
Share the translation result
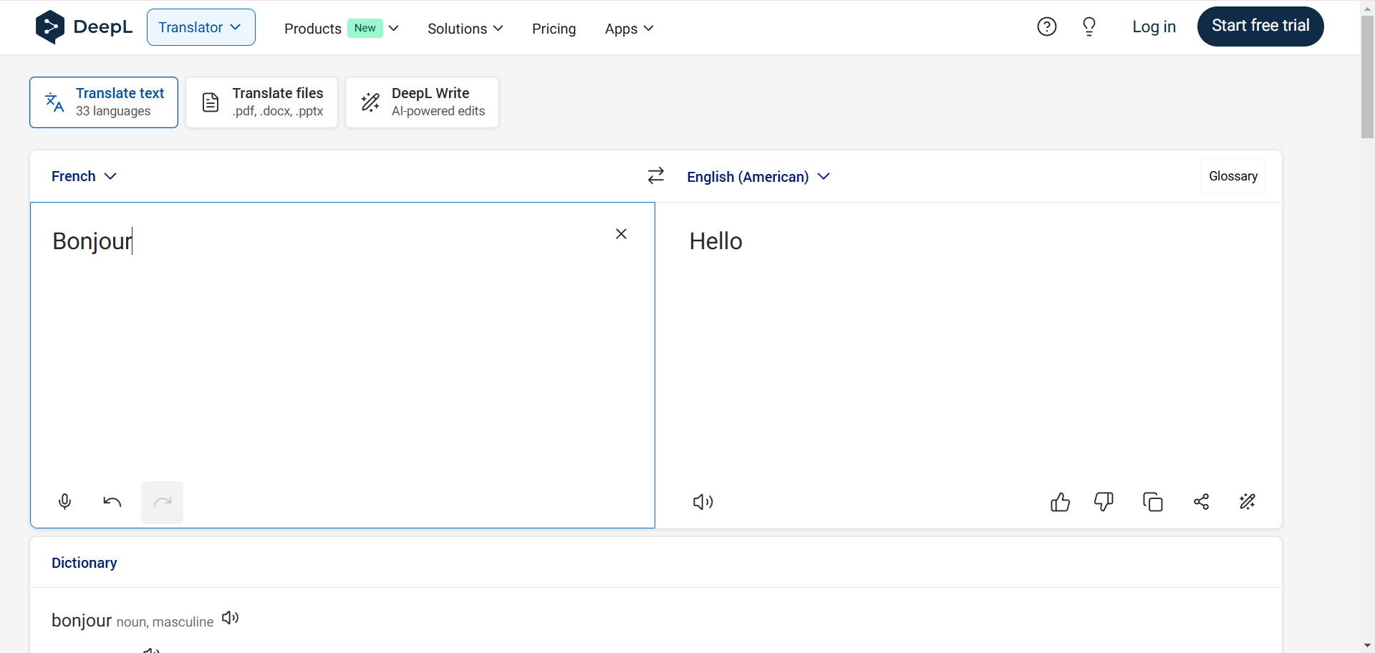pos(1202,502)
